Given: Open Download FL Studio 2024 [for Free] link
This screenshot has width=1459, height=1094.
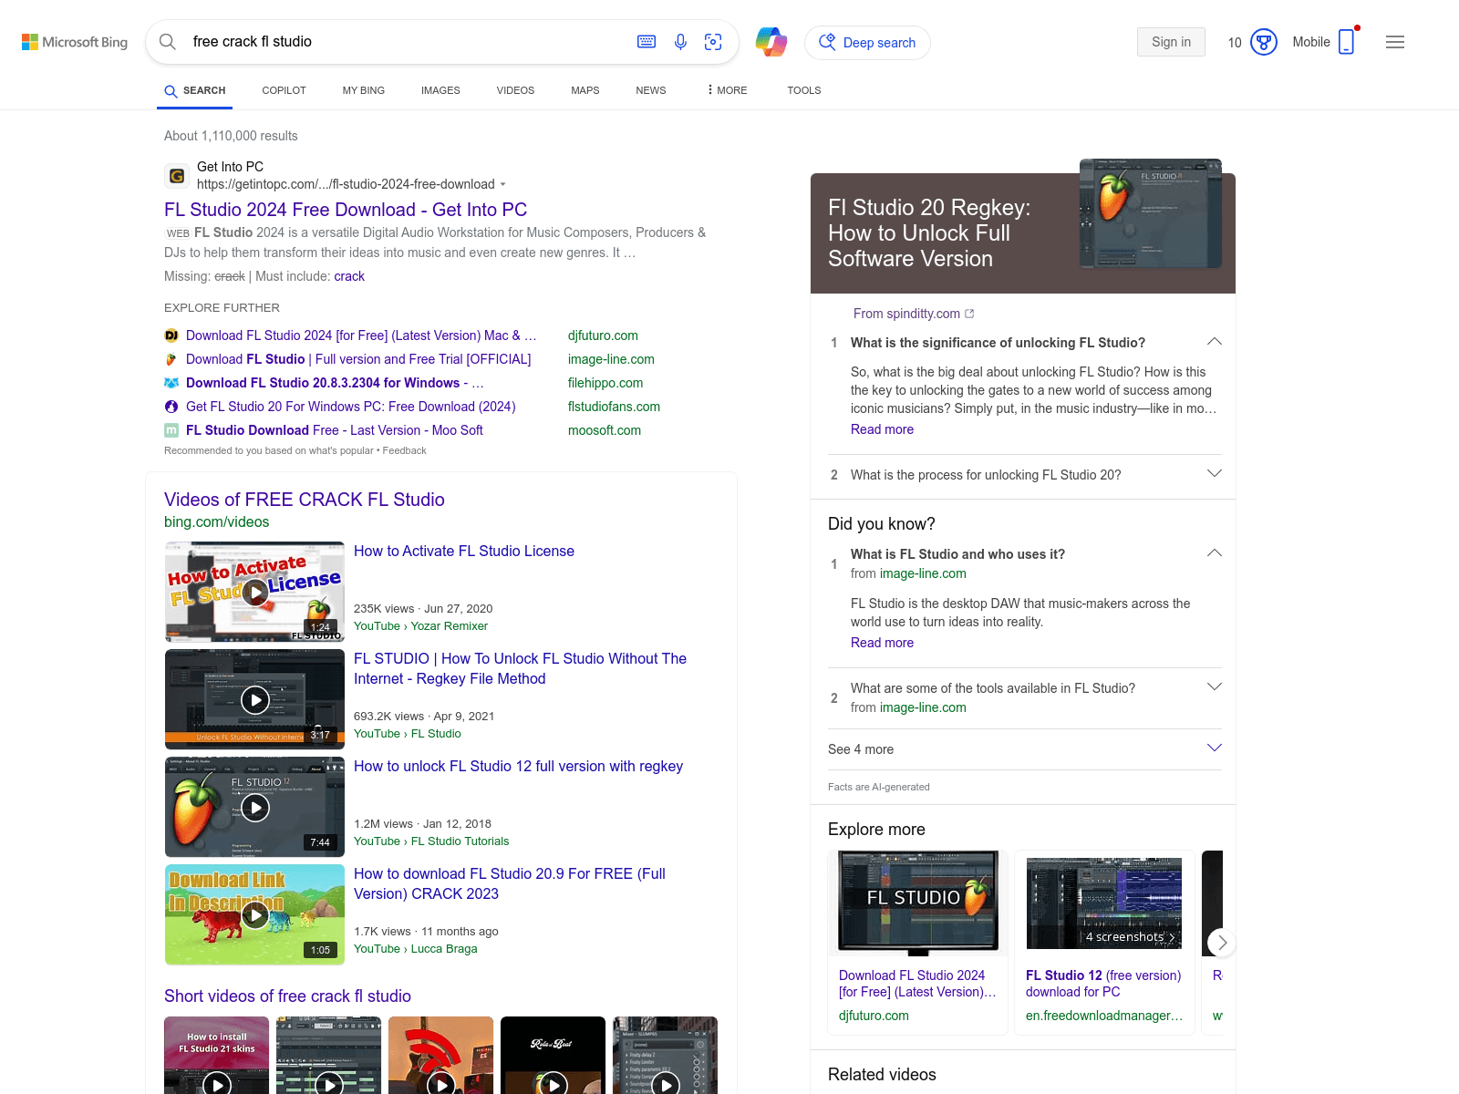Looking at the screenshot, I should click(361, 335).
